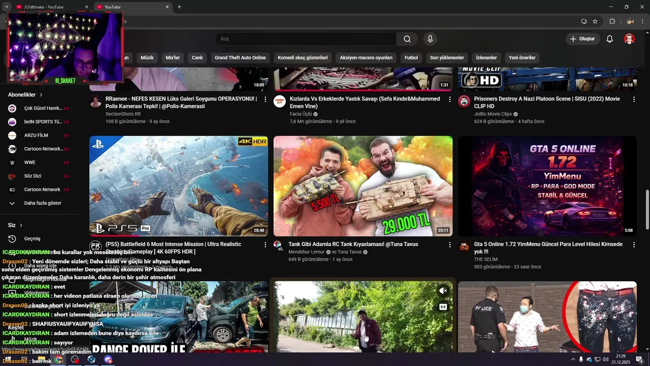The height and width of the screenshot is (366, 650).
Task: Open Gta 5 Online 1.72 YimMenu title
Action: tap(548, 248)
